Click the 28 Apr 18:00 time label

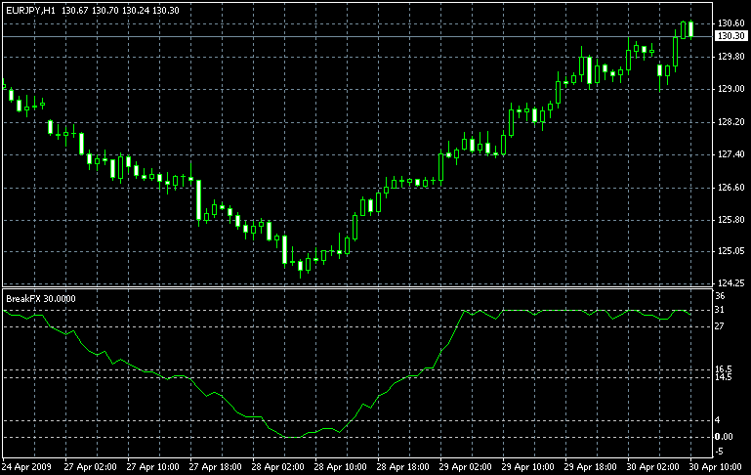403,467
